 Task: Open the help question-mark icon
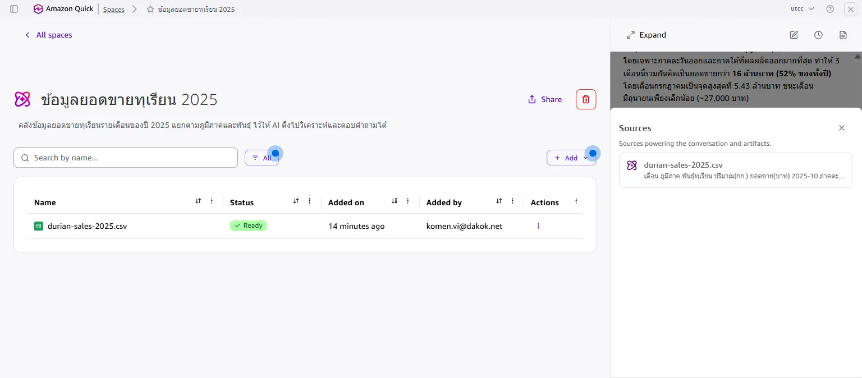[830, 9]
